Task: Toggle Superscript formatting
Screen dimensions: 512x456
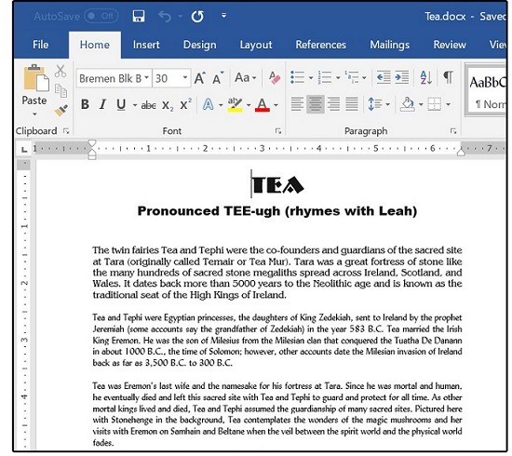Action: pos(186,104)
